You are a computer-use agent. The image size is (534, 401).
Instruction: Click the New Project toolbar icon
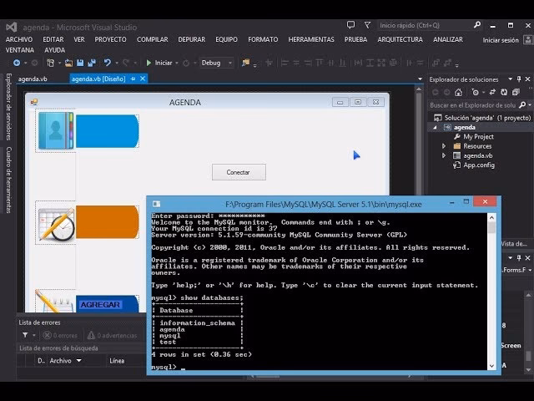pyautogui.click(x=50, y=63)
